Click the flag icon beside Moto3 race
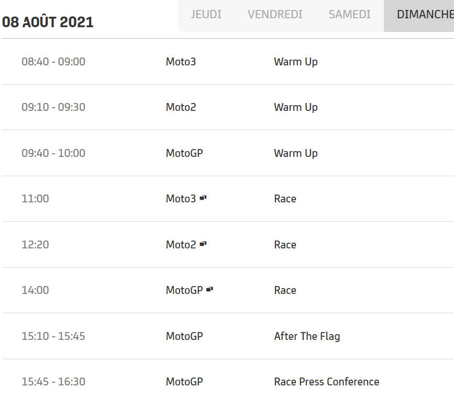 (x=203, y=198)
